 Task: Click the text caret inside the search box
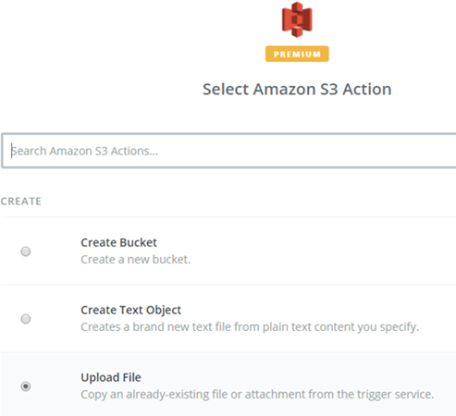tap(12, 151)
